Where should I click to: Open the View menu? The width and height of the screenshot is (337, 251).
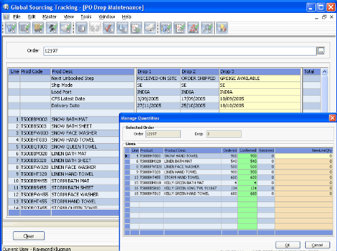pyautogui.click(x=69, y=17)
